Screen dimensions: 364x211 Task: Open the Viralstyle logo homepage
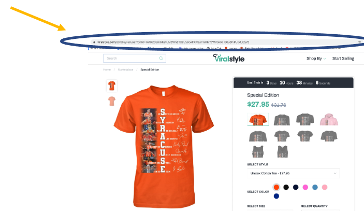coord(229,59)
